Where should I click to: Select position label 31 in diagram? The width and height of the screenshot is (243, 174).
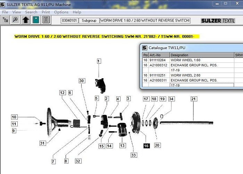42,143
